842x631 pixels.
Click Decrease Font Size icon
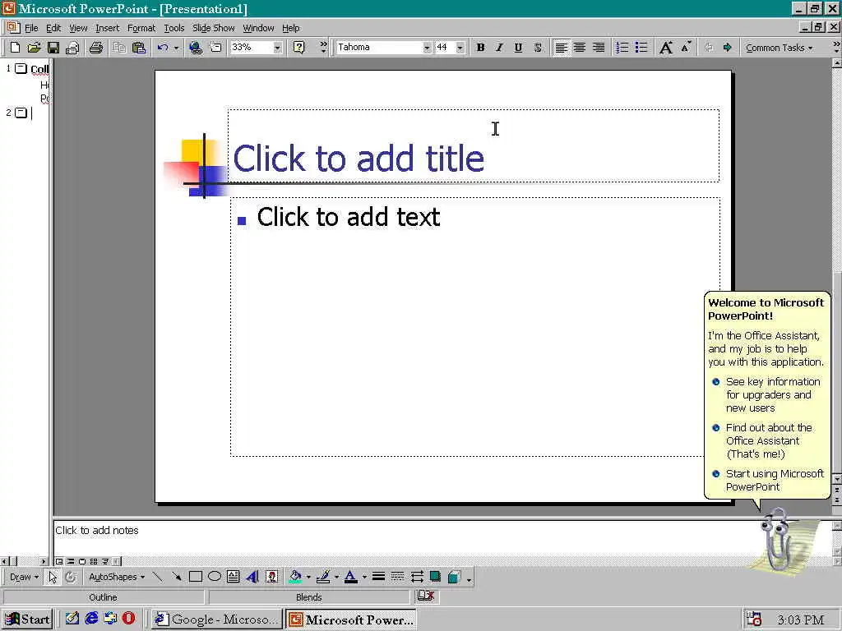[686, 48]
